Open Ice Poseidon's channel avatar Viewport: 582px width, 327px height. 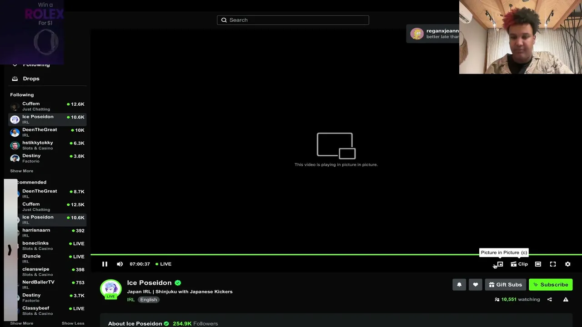pyautogui.click(x=111, y=289)
